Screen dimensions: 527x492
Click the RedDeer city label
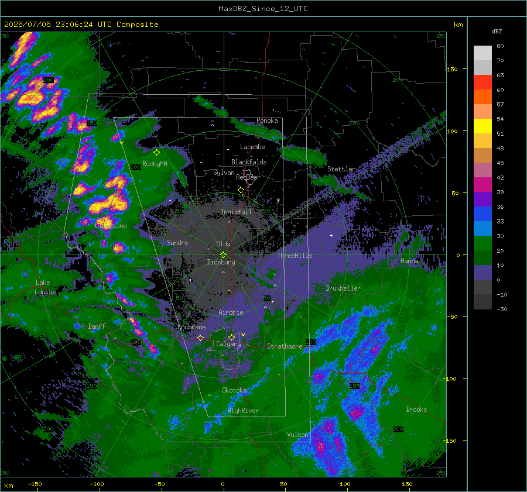[x=248, y=177]
